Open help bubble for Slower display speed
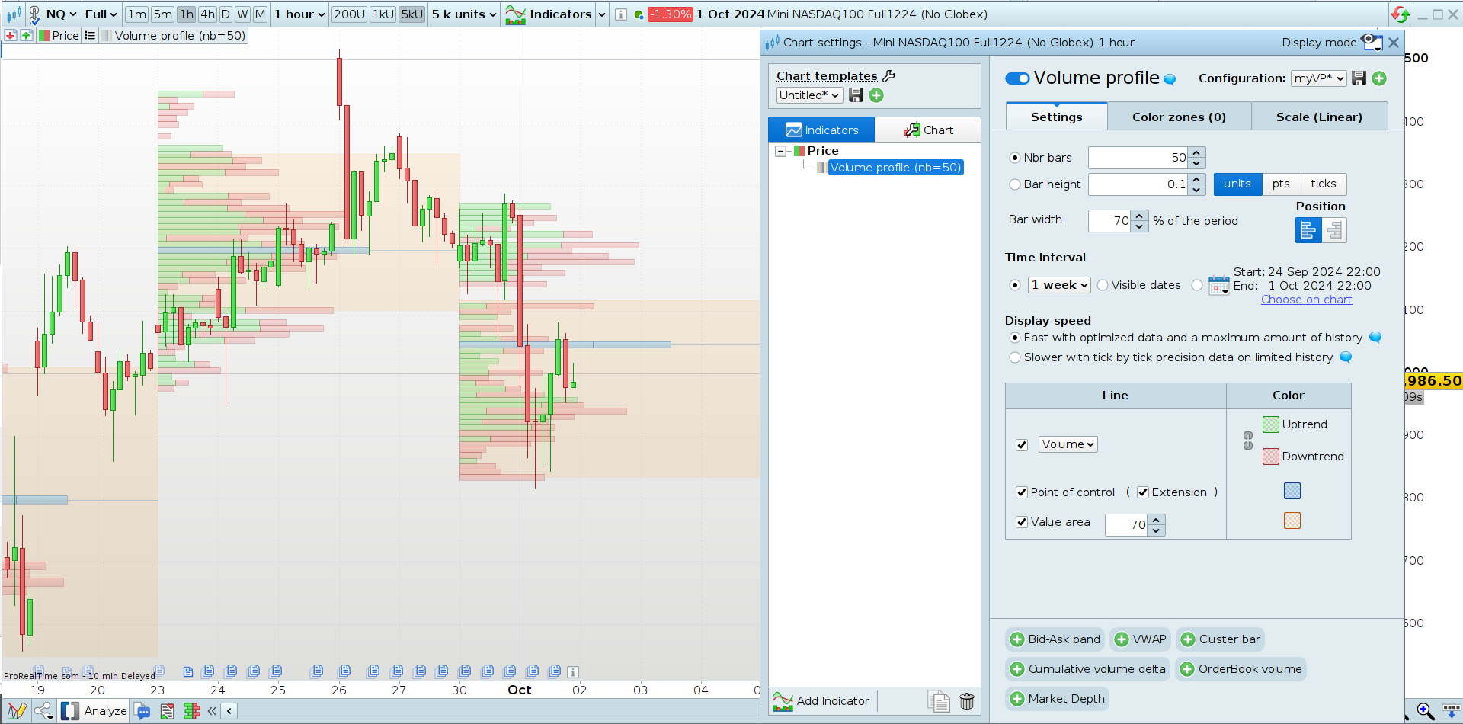This screenshot has width=1463, height=724. tap(1346, 357)
